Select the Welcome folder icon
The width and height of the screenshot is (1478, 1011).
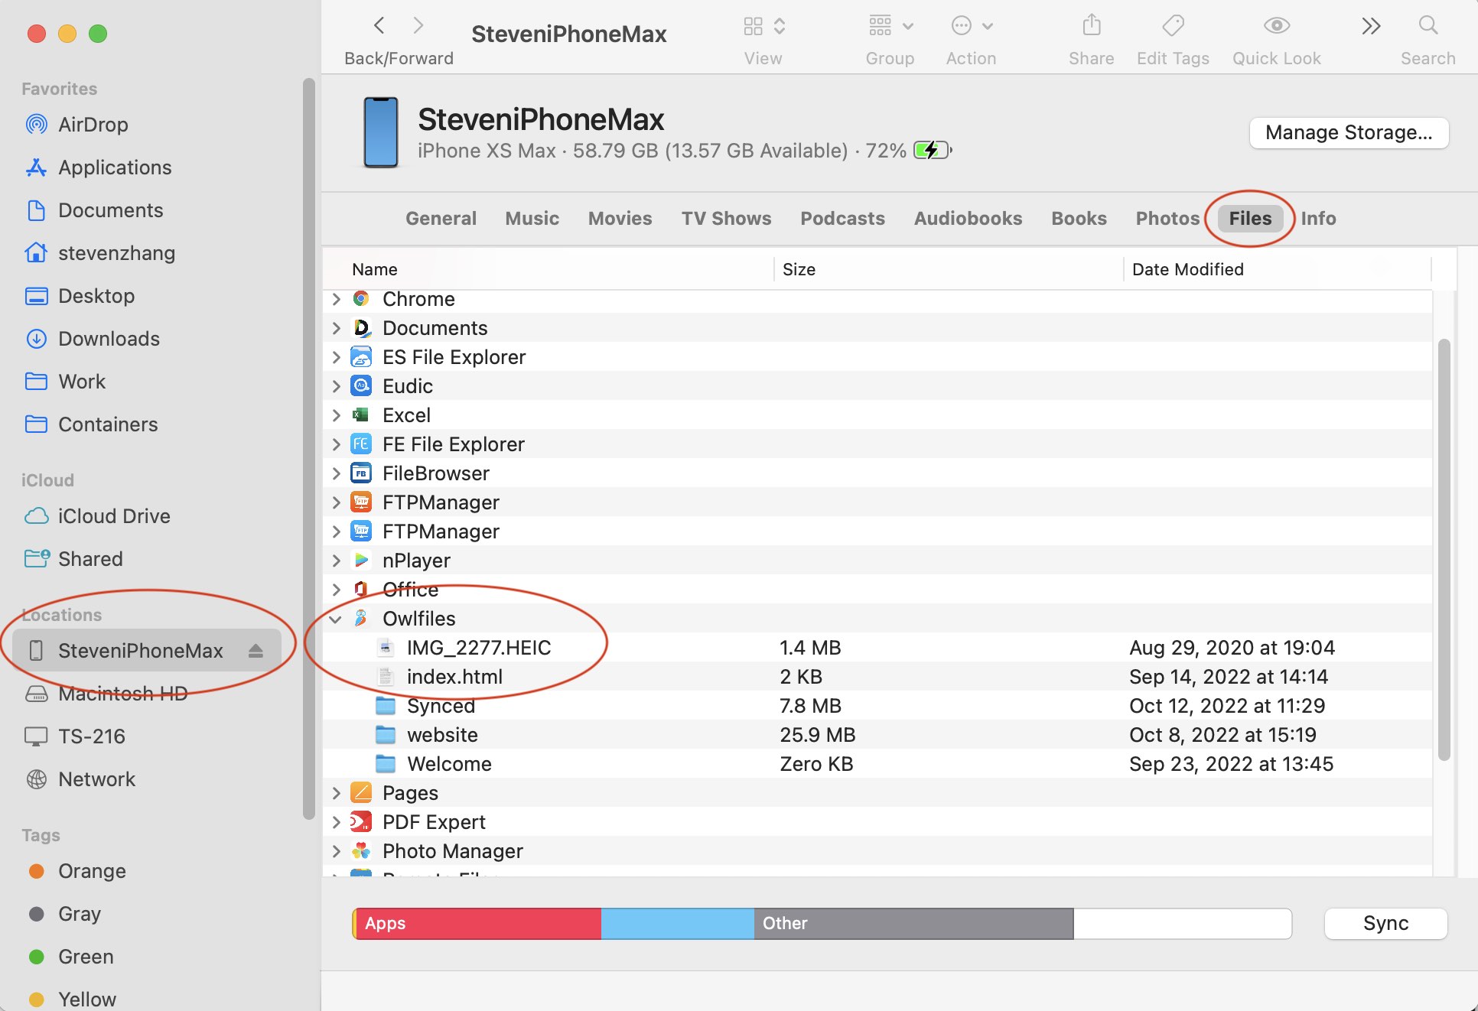coord(386,764)
